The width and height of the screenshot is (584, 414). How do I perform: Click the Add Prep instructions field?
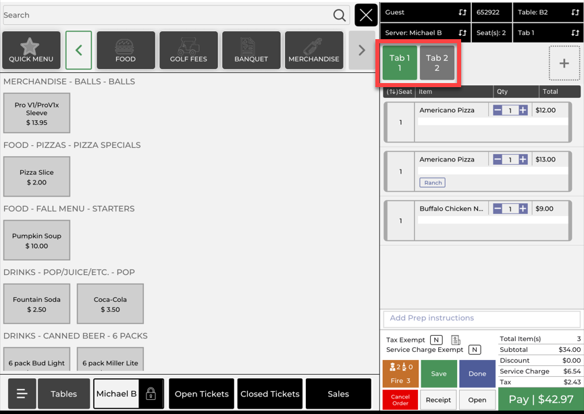pos(481,318)
